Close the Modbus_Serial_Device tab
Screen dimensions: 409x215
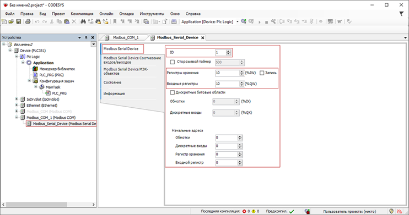click(x=203, y=38)
